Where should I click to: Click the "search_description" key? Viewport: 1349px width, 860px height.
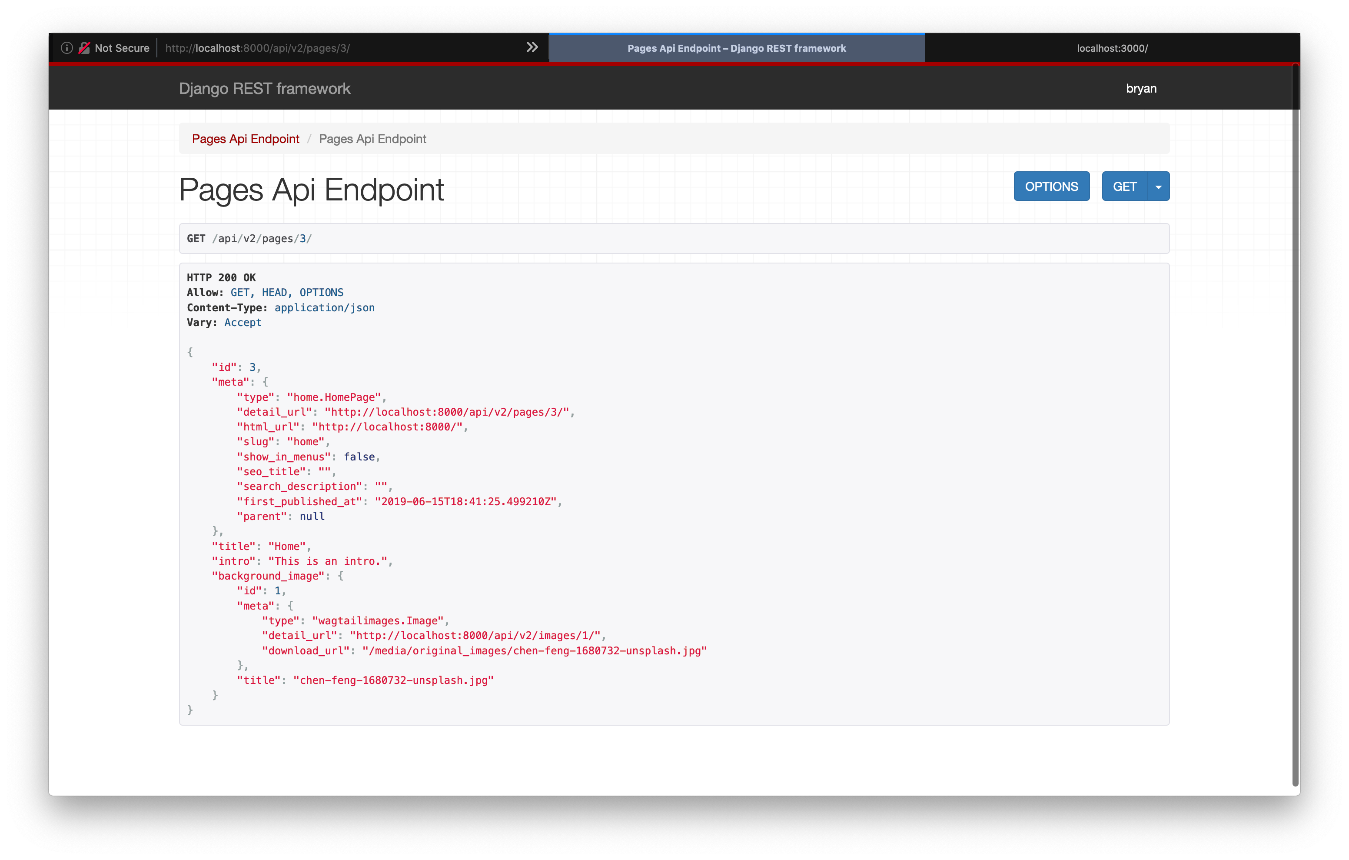(299, 487)
